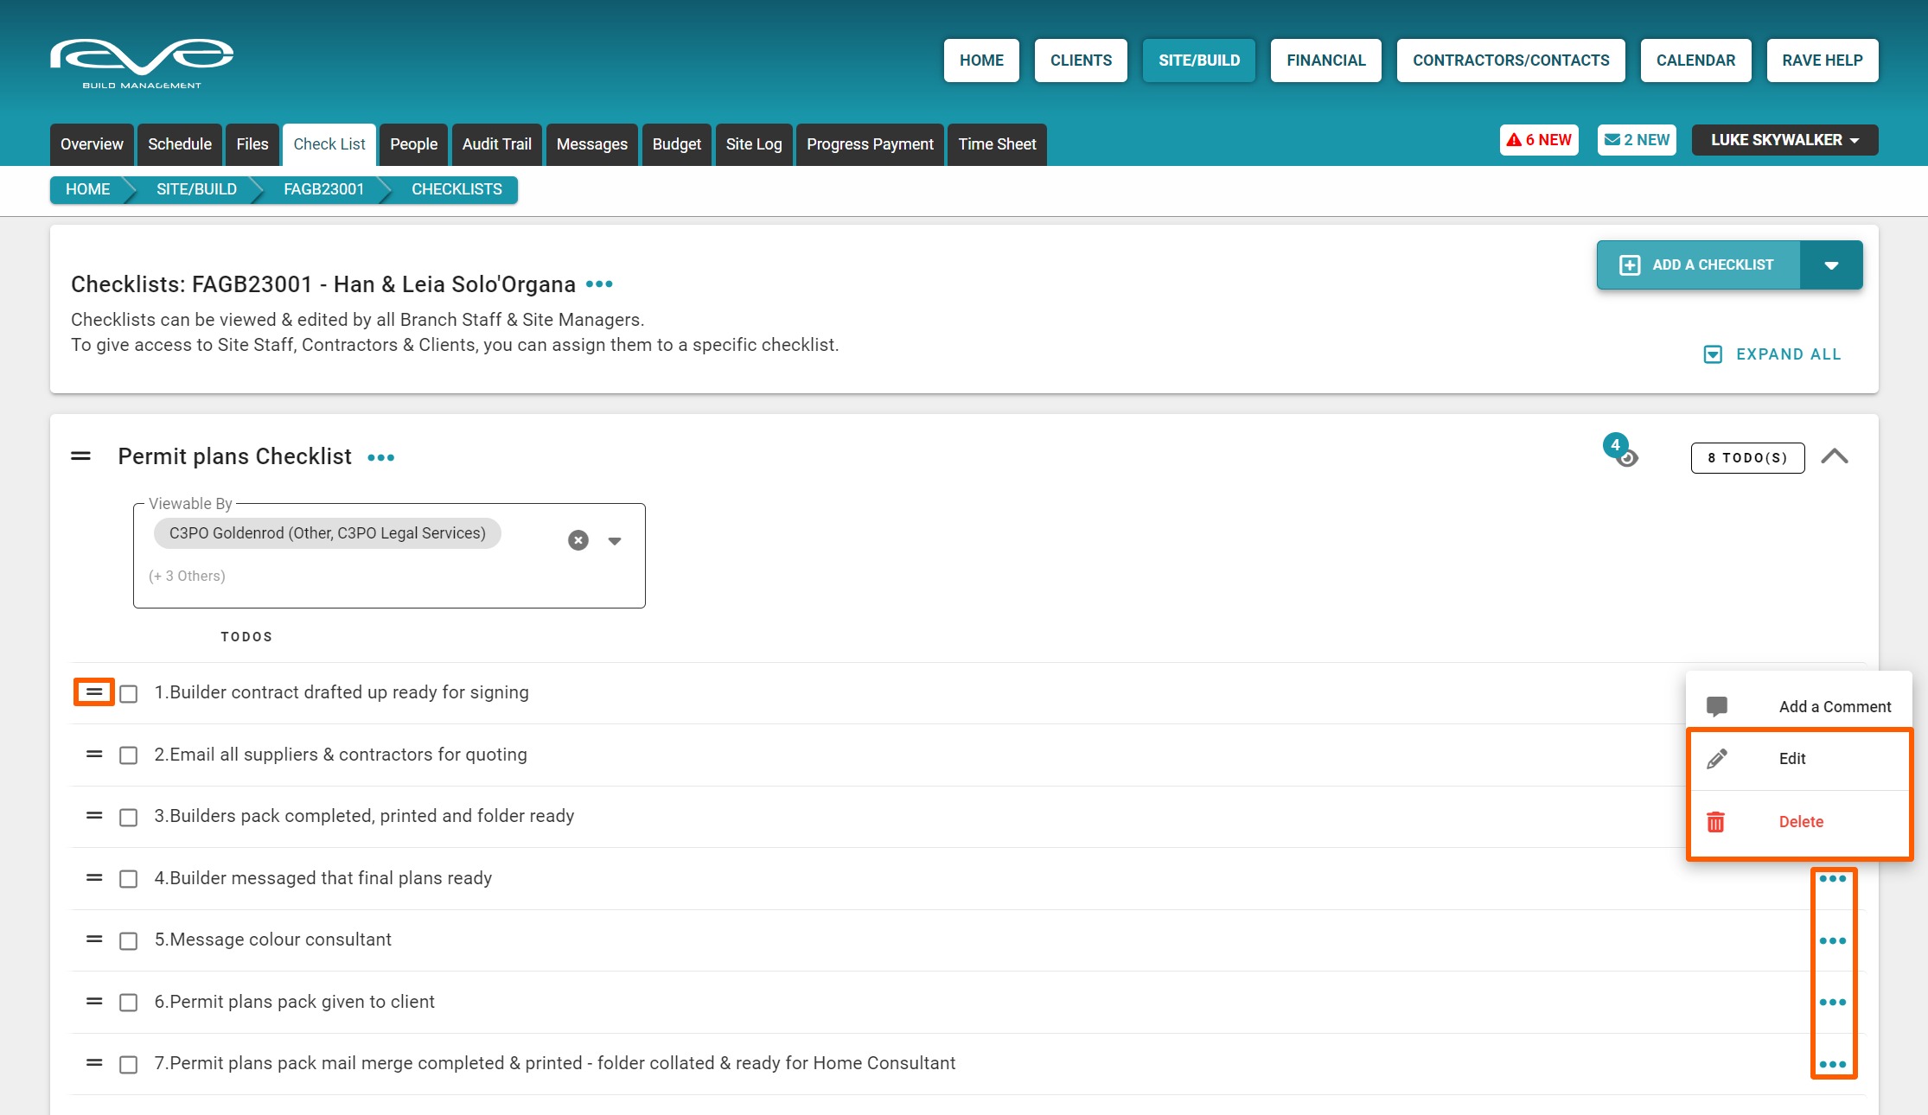1928x1115 pixels.
Task: Open three-dot menu beside Permit plans Checklist title
Action: pos(380,458)
